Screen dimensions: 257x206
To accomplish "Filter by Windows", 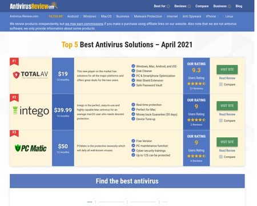I will click(90, 17).
